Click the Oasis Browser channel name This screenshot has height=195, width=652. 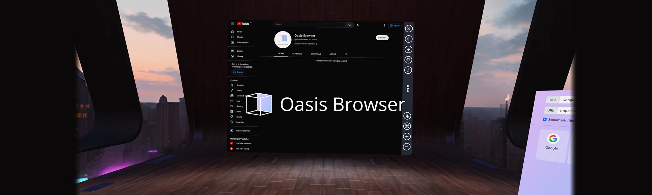pyautogui.click(x=305, y=36)
